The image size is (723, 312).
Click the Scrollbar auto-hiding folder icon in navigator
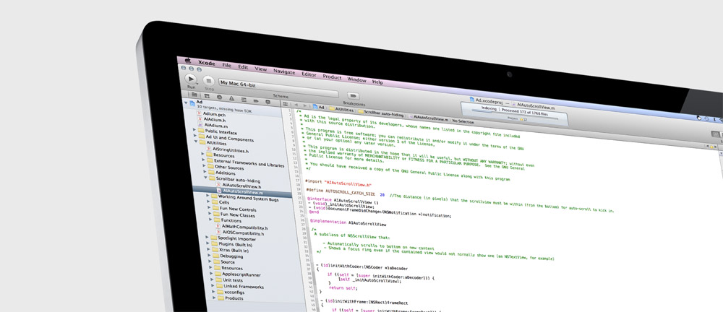click(x=212, y=178)
